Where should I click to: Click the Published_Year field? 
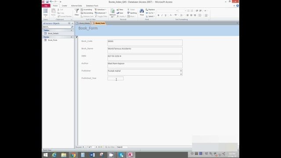(x=115, y=79)
